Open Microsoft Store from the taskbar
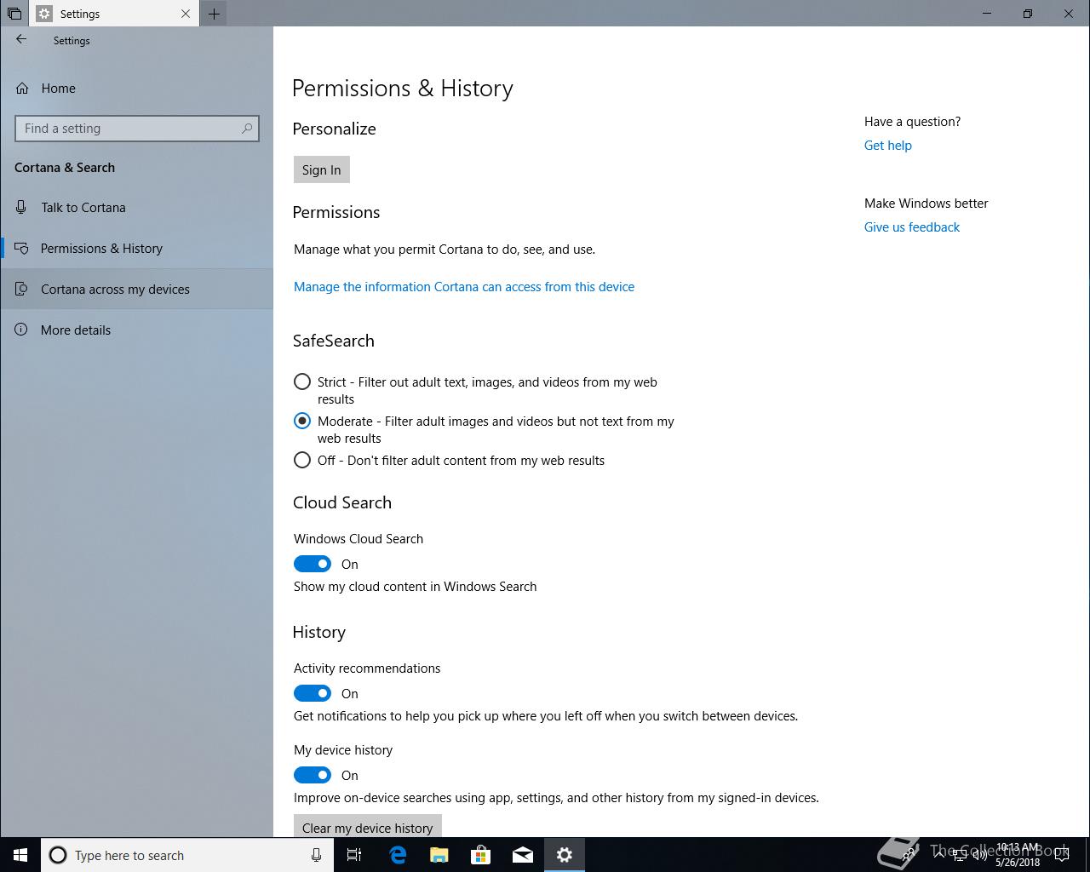1090x872 pixels. point(481,855)
